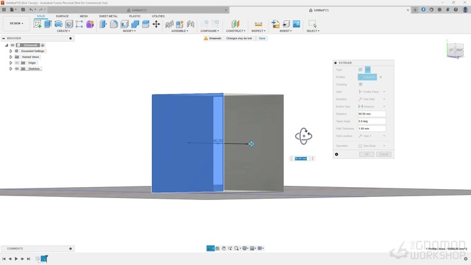Select the Measure tool

258,24
